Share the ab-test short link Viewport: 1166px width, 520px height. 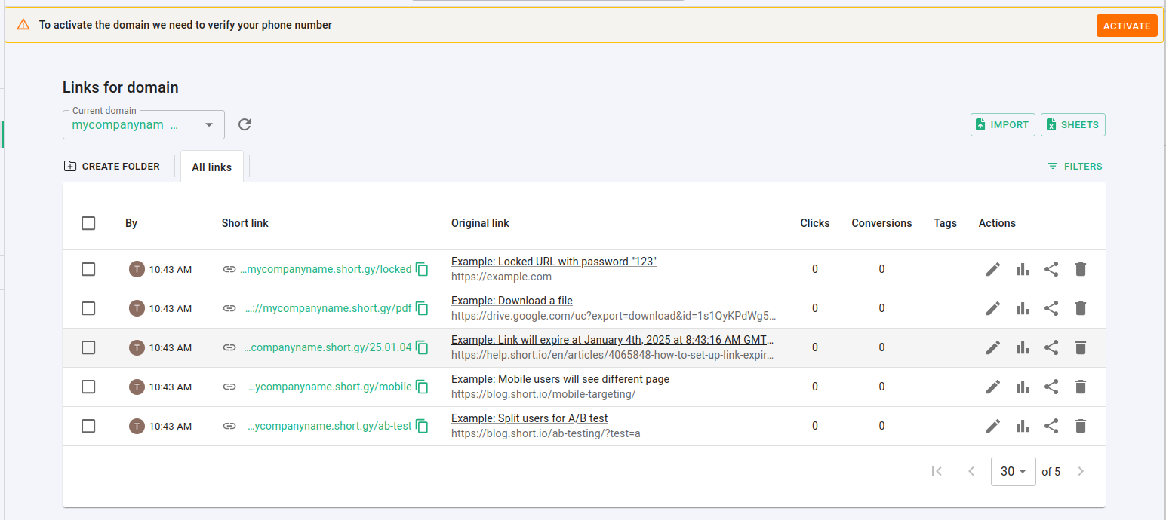point(1051,426)
